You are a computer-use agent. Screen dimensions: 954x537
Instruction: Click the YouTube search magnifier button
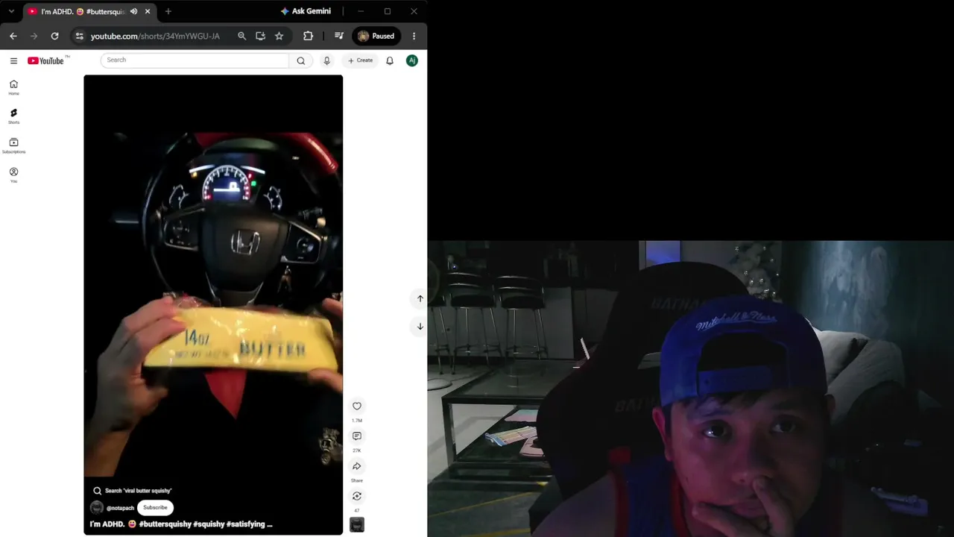click(301, 60)
